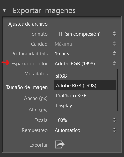Click the 16 bits value
The image size is (124, 157).
tap(62, 54)
